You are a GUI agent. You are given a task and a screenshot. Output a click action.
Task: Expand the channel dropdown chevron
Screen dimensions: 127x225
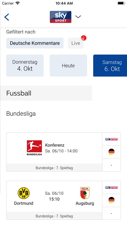[x=78, y=17]
